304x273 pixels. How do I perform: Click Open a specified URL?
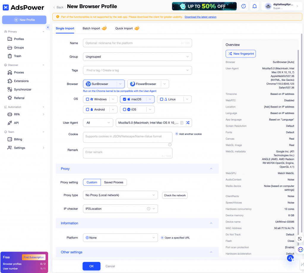click(x=175, y=238)
